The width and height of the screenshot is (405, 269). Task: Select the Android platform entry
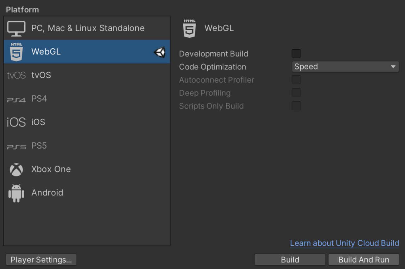[x=47, y=193]
